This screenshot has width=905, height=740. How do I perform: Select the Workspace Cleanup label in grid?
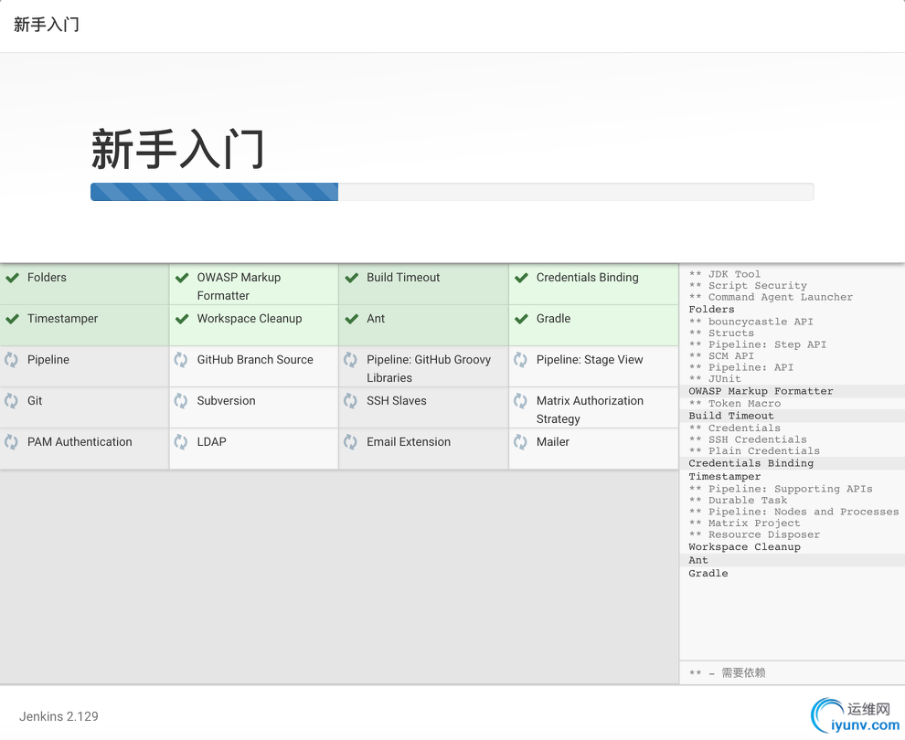[x=250, y=318]
